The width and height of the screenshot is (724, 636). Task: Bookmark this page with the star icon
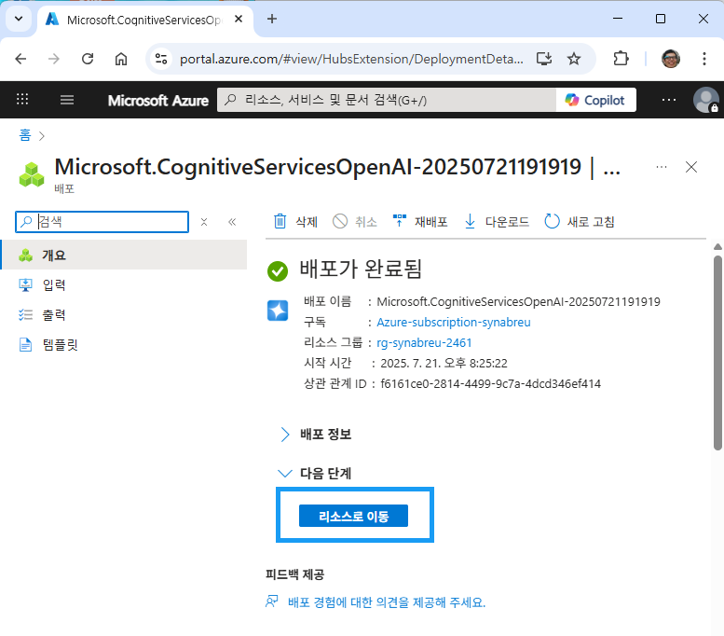coord(574,59)
